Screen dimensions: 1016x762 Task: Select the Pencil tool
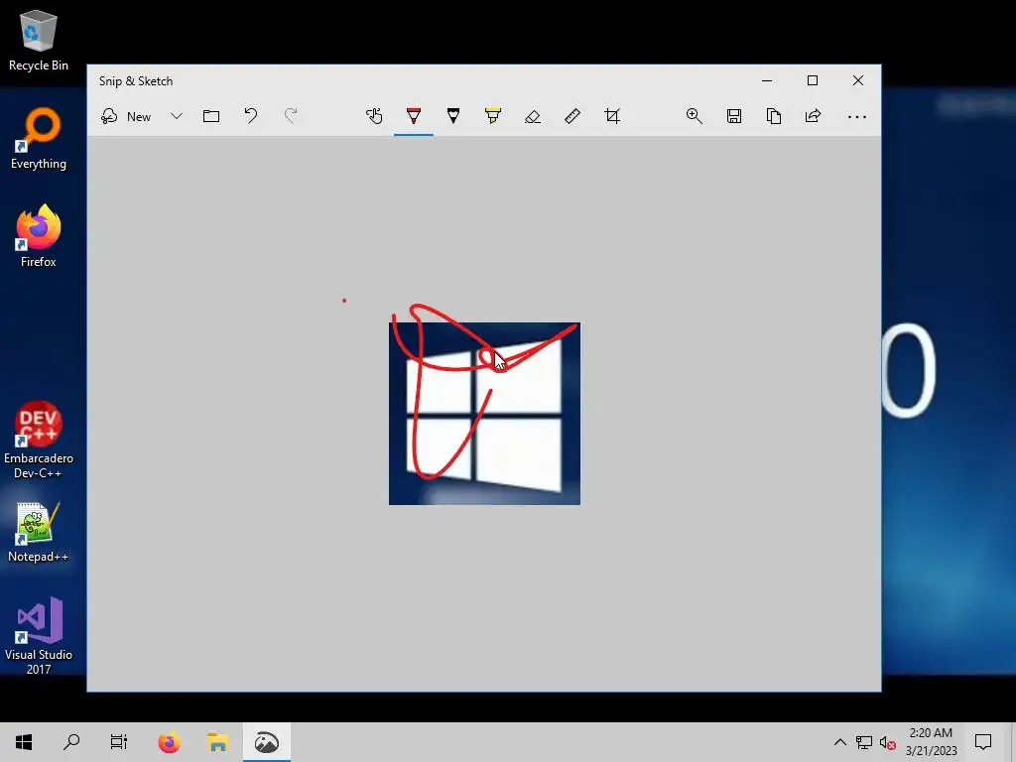(x=453, y=117)
